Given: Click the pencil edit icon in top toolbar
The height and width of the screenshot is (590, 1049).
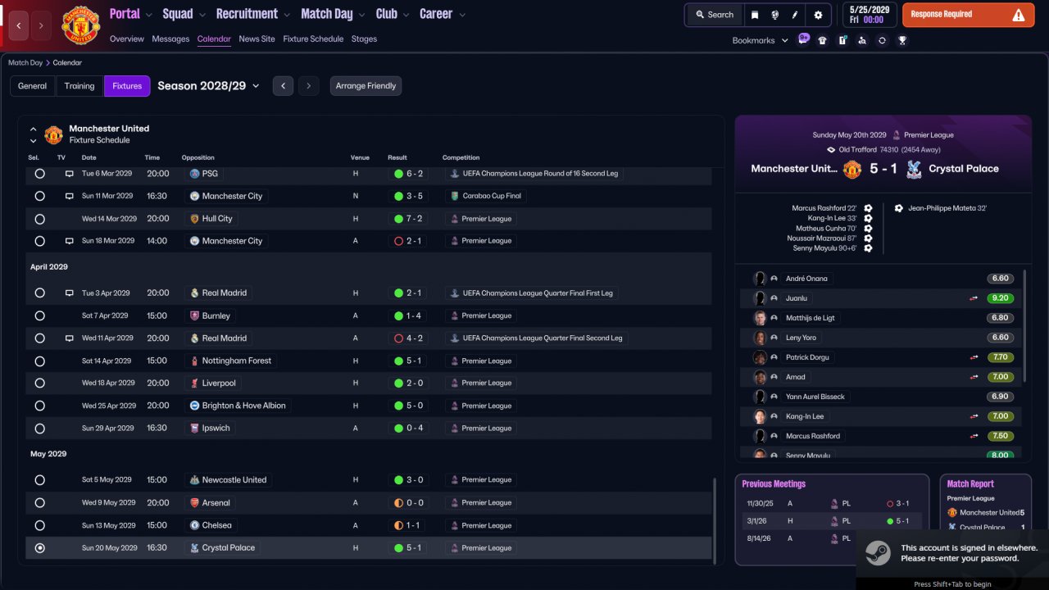Looking at the screenshot, I should pos(795,15).
